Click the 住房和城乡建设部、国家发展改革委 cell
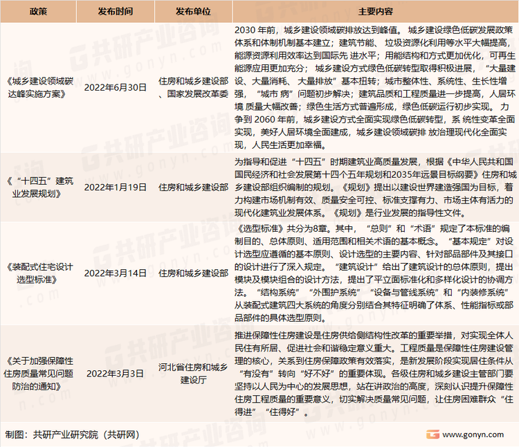The image size is (519, 447). click(193, 88)
